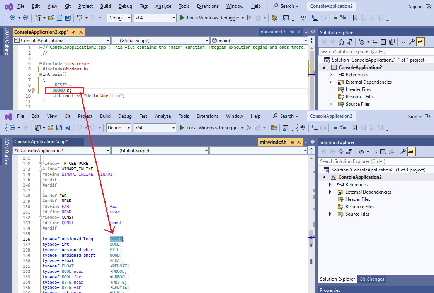Open the Git menu
The image size is (434, 293).
pos(67,6)
